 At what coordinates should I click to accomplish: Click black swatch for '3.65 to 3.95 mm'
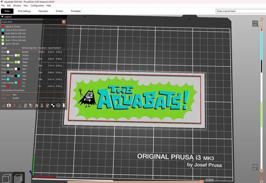(x=3, y=33)
